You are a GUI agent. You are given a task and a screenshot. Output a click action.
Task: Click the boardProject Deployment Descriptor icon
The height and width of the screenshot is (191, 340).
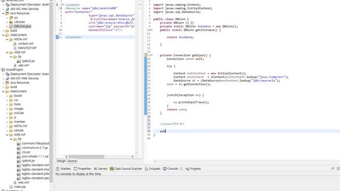tap(7, 74)
